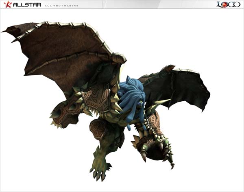This screenshot has width=244, height=192.
Task: Click the ALLSTAR brand text
Action: click(x=26, y=5)
